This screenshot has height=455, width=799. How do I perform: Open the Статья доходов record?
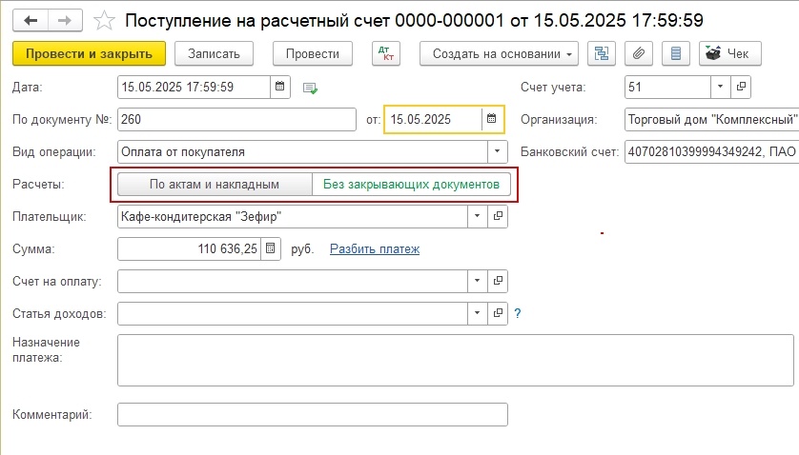498,313
